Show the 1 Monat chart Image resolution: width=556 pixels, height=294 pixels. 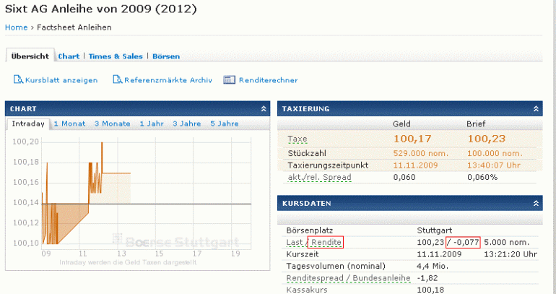69,124
